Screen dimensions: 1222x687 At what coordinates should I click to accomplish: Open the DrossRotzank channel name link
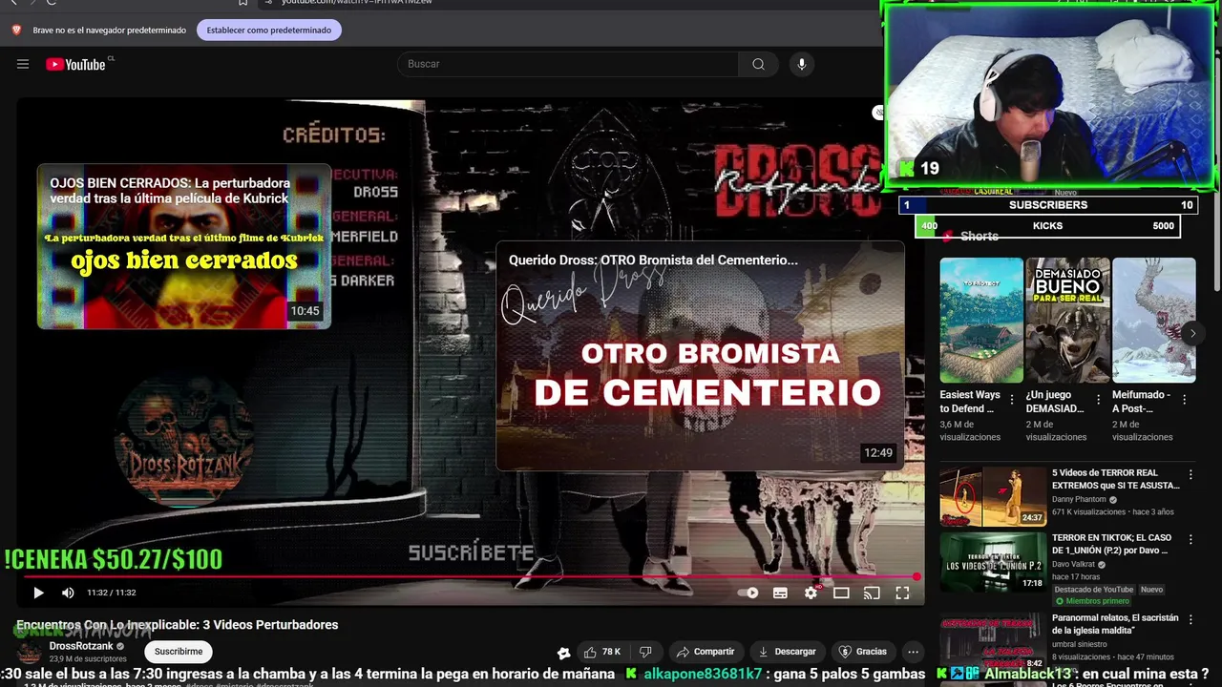[x=81, y=646]
